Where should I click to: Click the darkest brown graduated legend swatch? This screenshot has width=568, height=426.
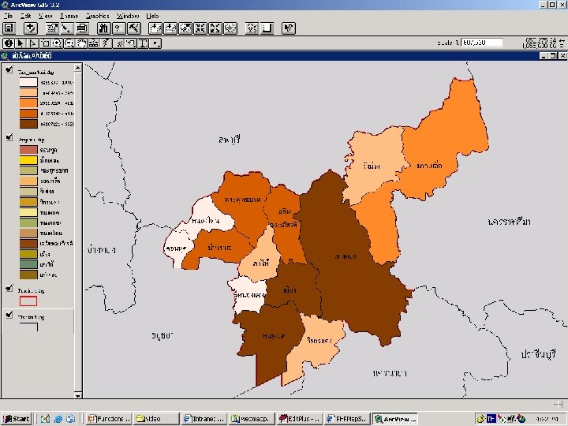pyautogui.click(x=28, y=124)
